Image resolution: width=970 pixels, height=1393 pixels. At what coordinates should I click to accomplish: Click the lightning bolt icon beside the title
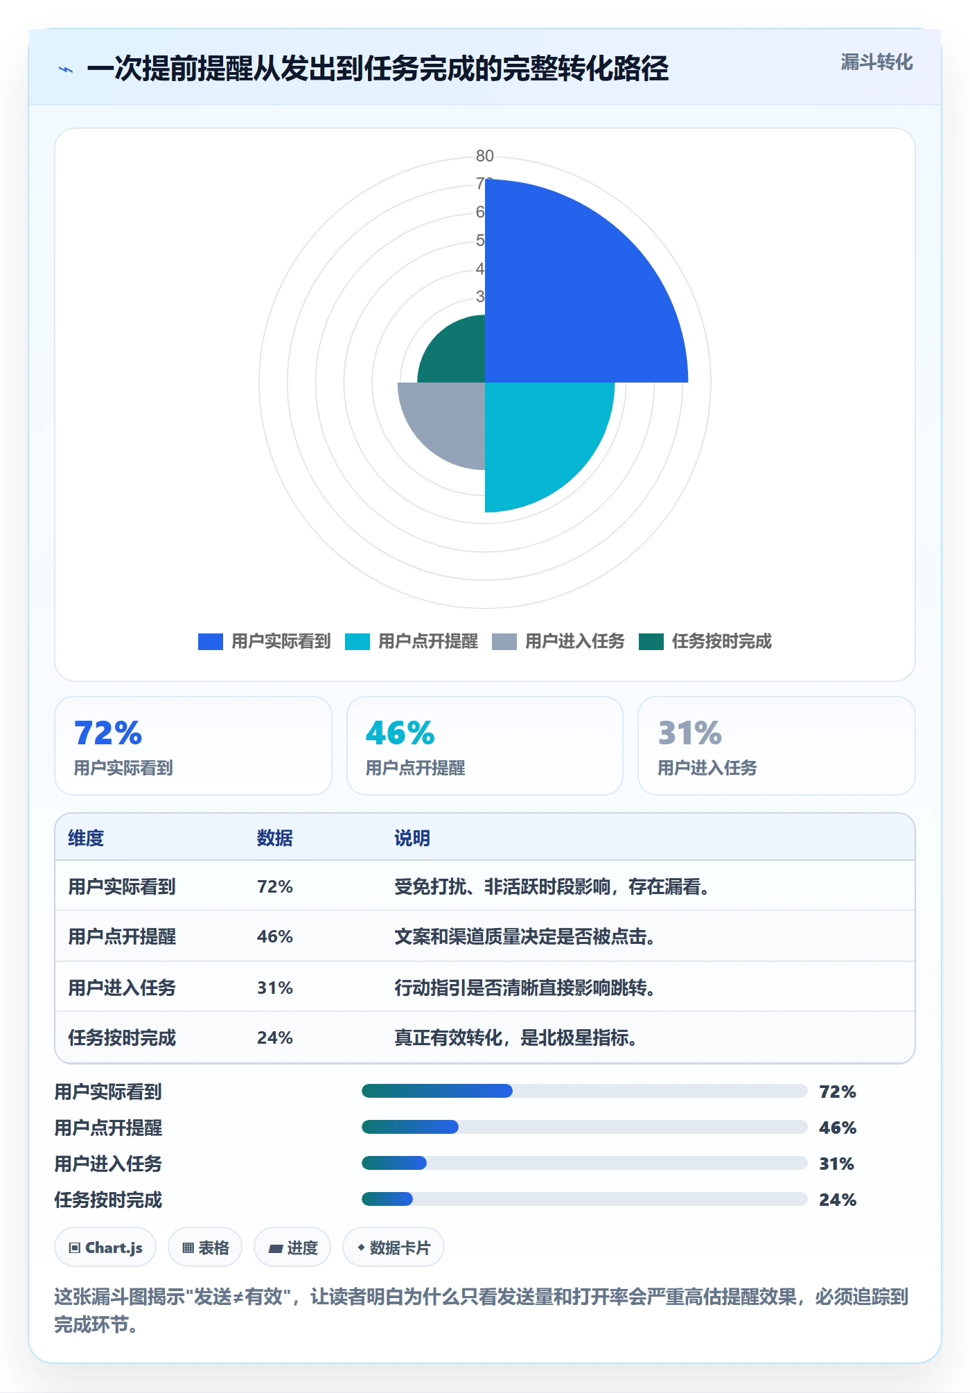(x=66, y=69)
